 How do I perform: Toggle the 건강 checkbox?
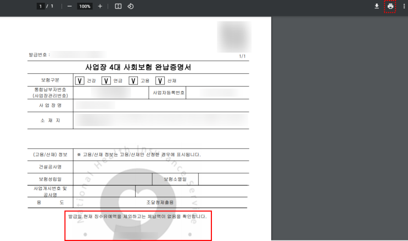click(x=80, y=81)
